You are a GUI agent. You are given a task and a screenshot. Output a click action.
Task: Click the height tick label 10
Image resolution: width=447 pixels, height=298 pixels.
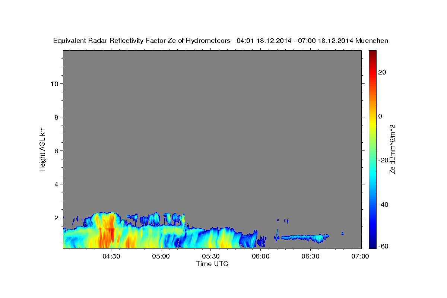pos(54,84)
